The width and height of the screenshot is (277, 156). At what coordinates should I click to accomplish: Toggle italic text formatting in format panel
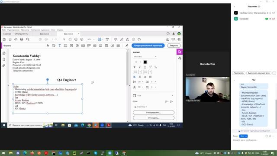coord(140,67)
